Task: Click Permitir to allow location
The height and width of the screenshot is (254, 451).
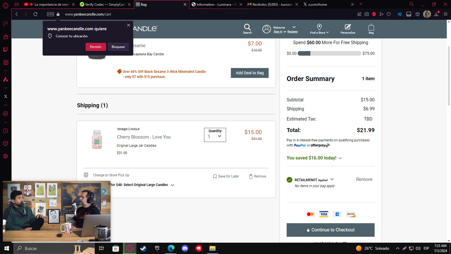Action: pyautogui.click(x=96, y=47)
